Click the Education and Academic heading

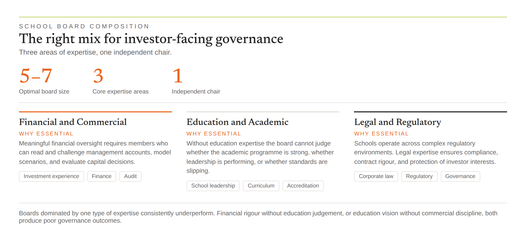237,122
